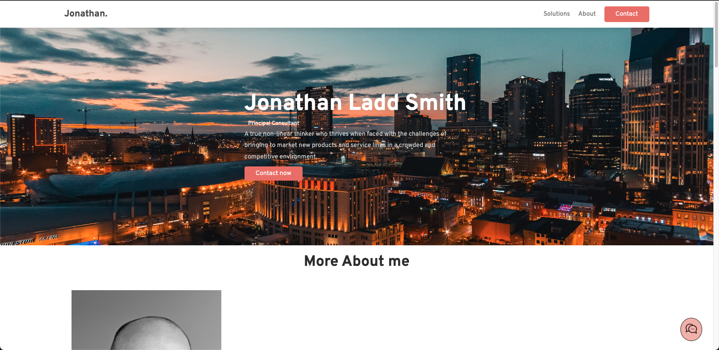Click the Principal Consultant subtitle text
Viewport: 719px width, 350px height.
click(273, 123)
